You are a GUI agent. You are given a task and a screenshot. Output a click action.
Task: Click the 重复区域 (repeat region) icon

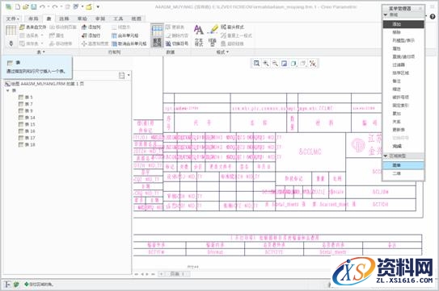click(x=157, y=35)
